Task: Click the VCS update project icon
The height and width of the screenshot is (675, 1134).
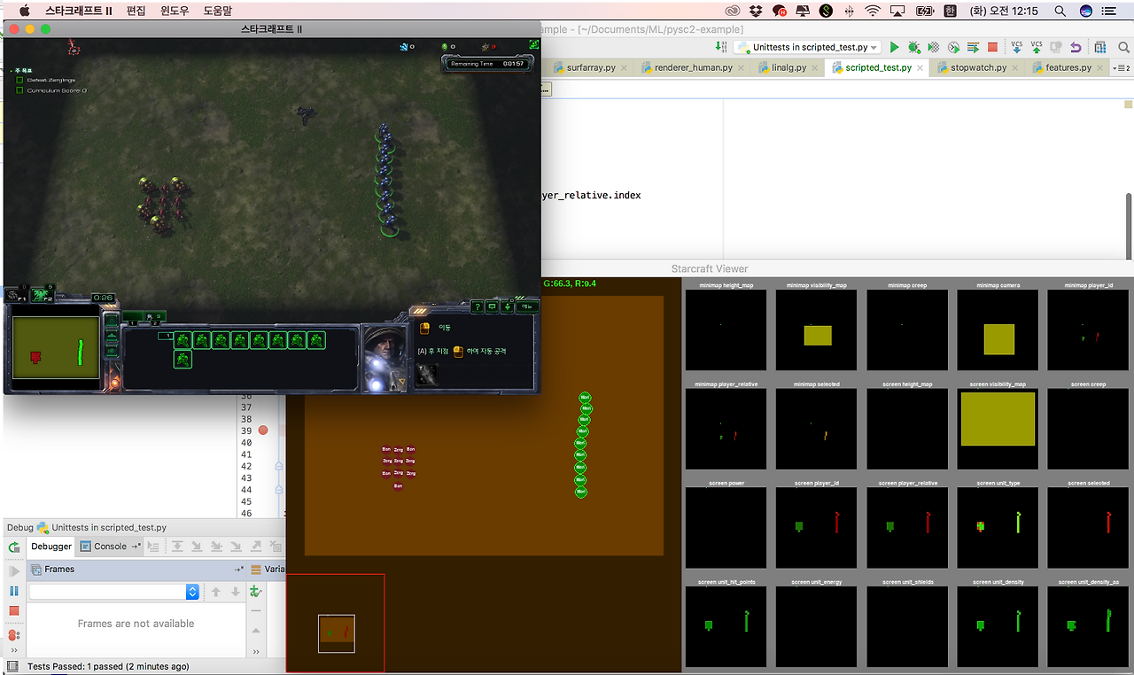Action: (x=1016, y=47)
